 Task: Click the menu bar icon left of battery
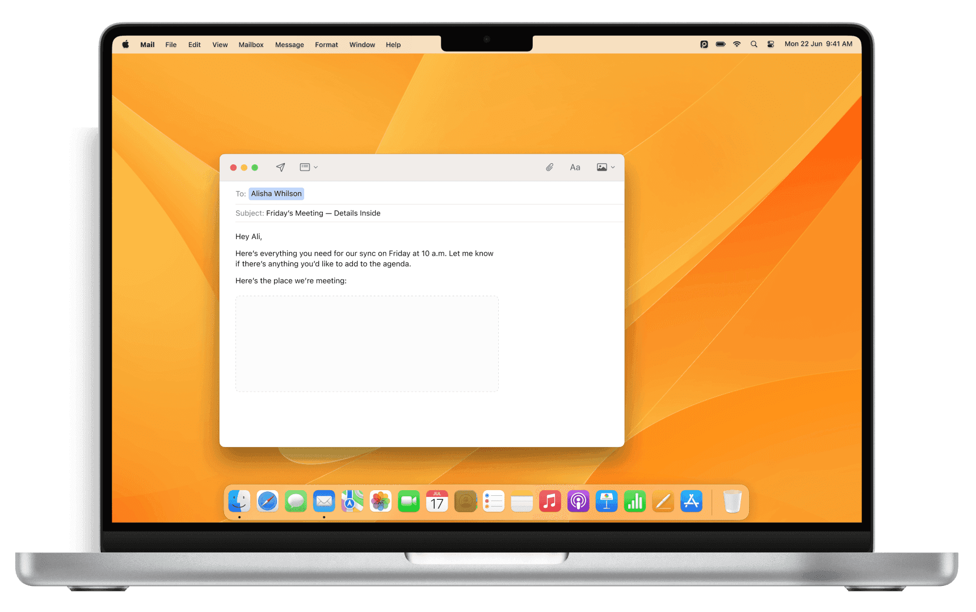click(704, 44)
